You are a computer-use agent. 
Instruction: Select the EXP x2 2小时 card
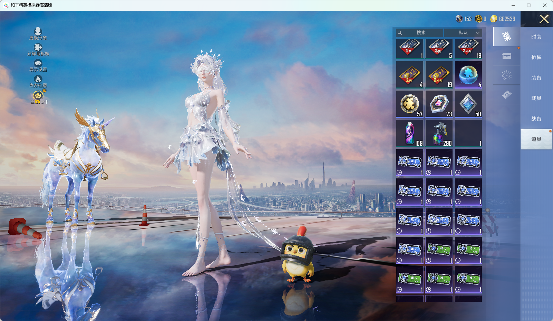coord(468,49)
